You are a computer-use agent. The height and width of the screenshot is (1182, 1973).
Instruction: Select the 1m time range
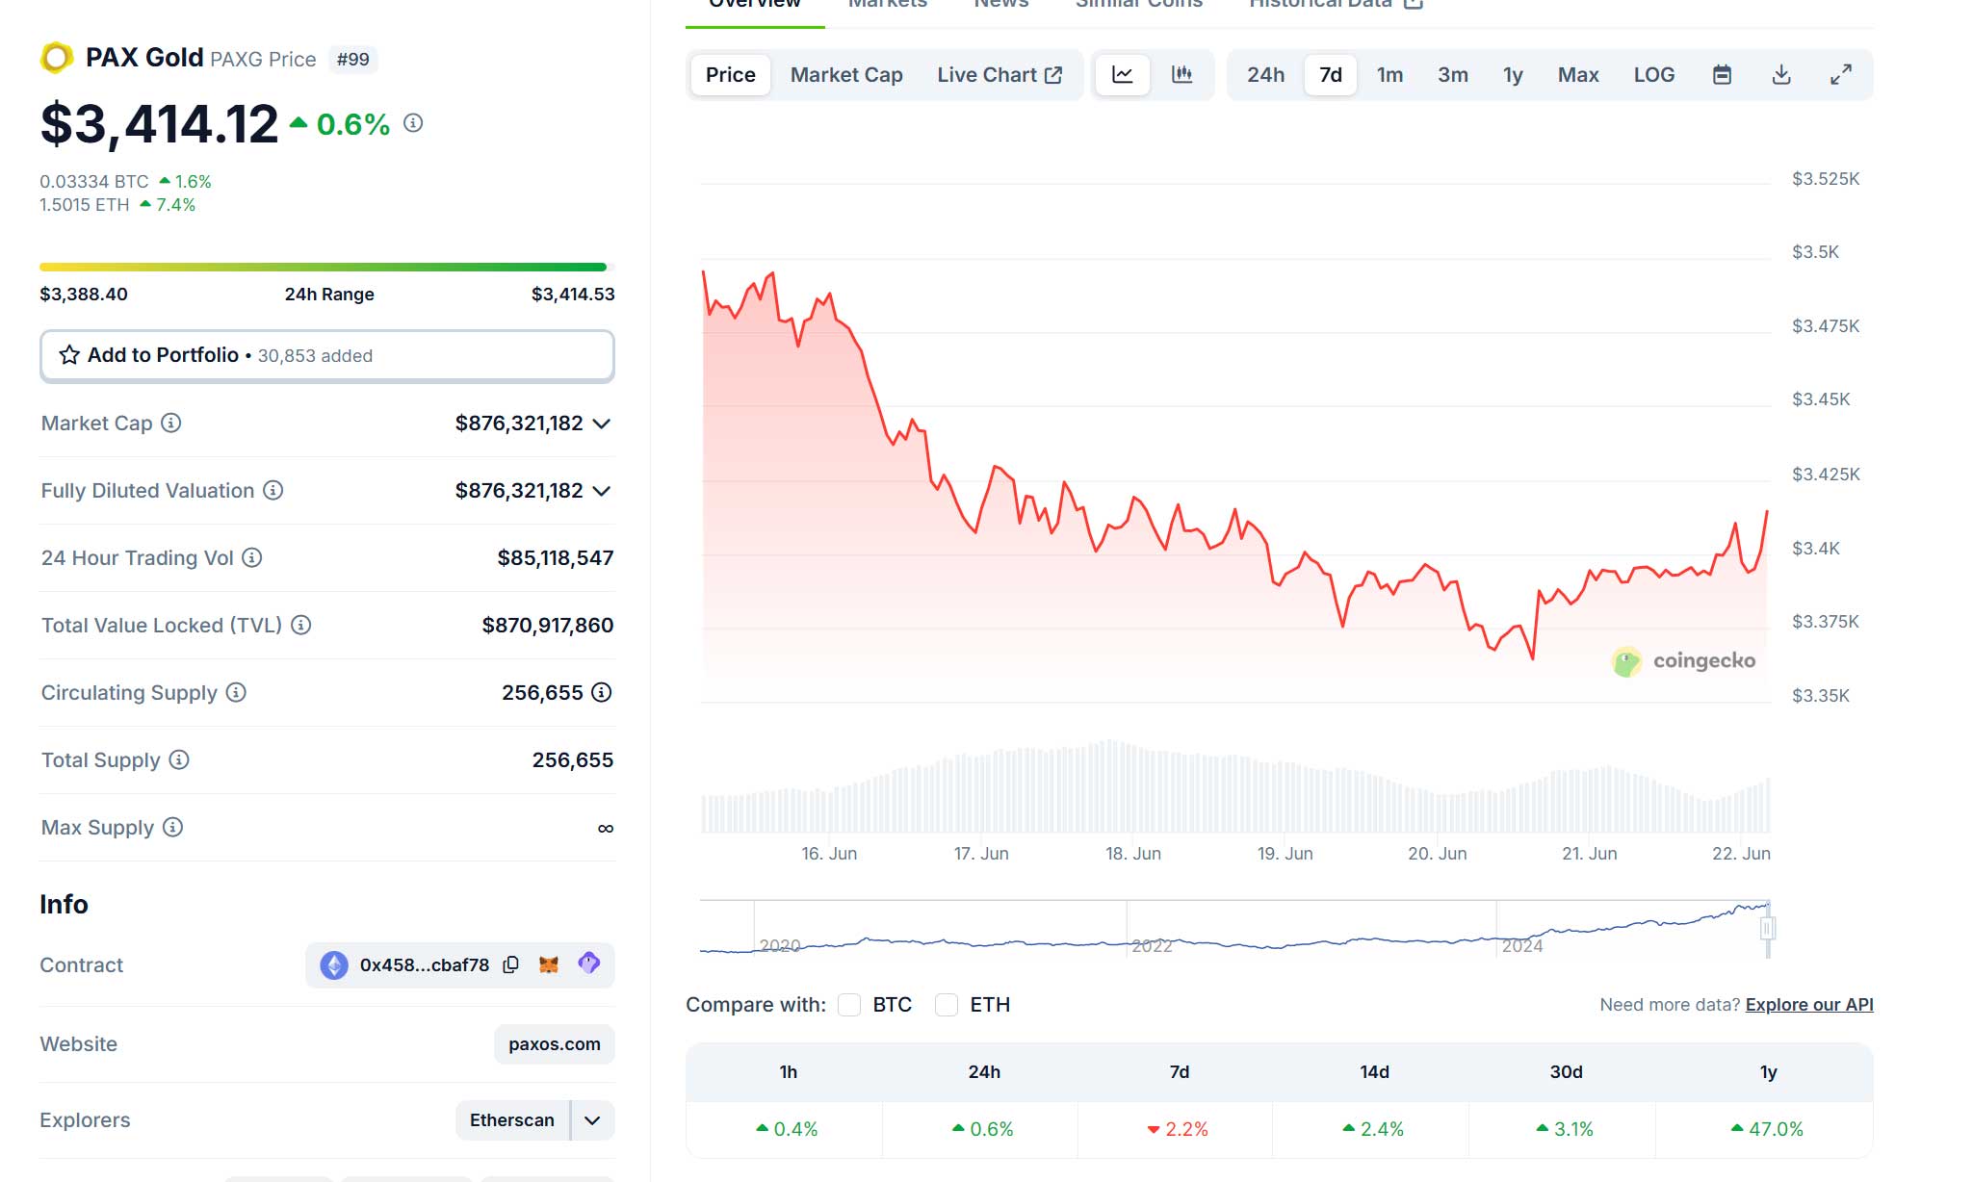[1389, 74]
